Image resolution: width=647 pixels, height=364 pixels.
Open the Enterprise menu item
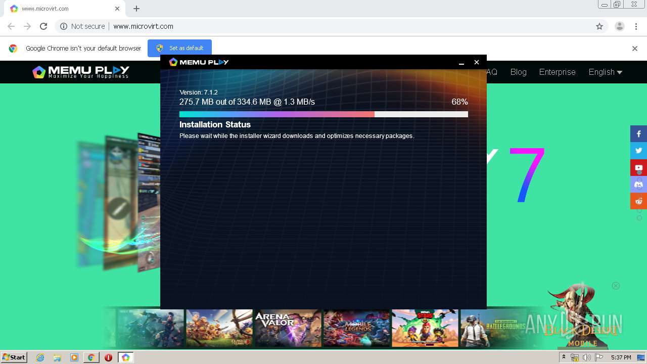click(557, 72)
